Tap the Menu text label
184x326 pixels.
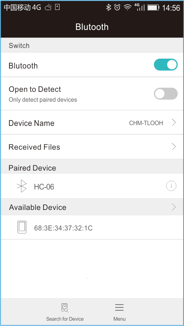tap(120, 319)
